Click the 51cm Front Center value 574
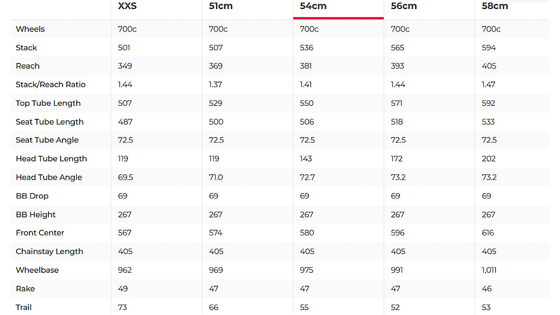Viewport: 560px width, 315px height. [216, 233]
